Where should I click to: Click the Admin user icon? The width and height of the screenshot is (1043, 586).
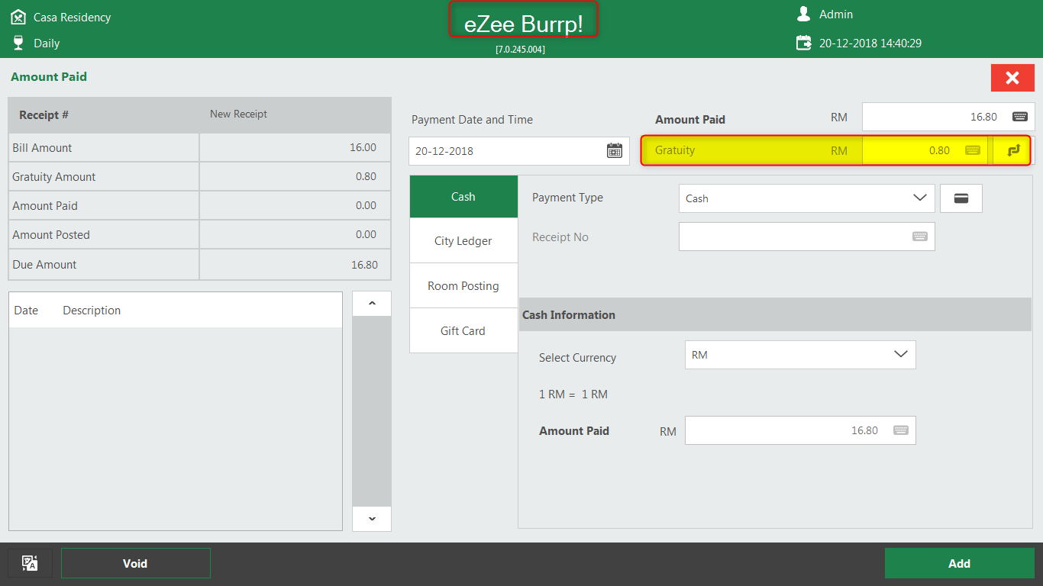pos(803,14)
